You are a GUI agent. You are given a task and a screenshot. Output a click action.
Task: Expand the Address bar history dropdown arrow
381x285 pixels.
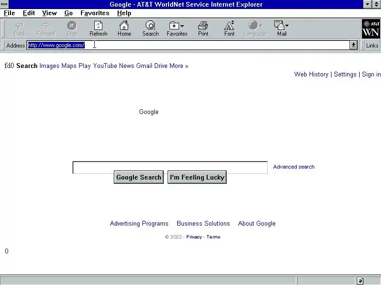point(353,45)
